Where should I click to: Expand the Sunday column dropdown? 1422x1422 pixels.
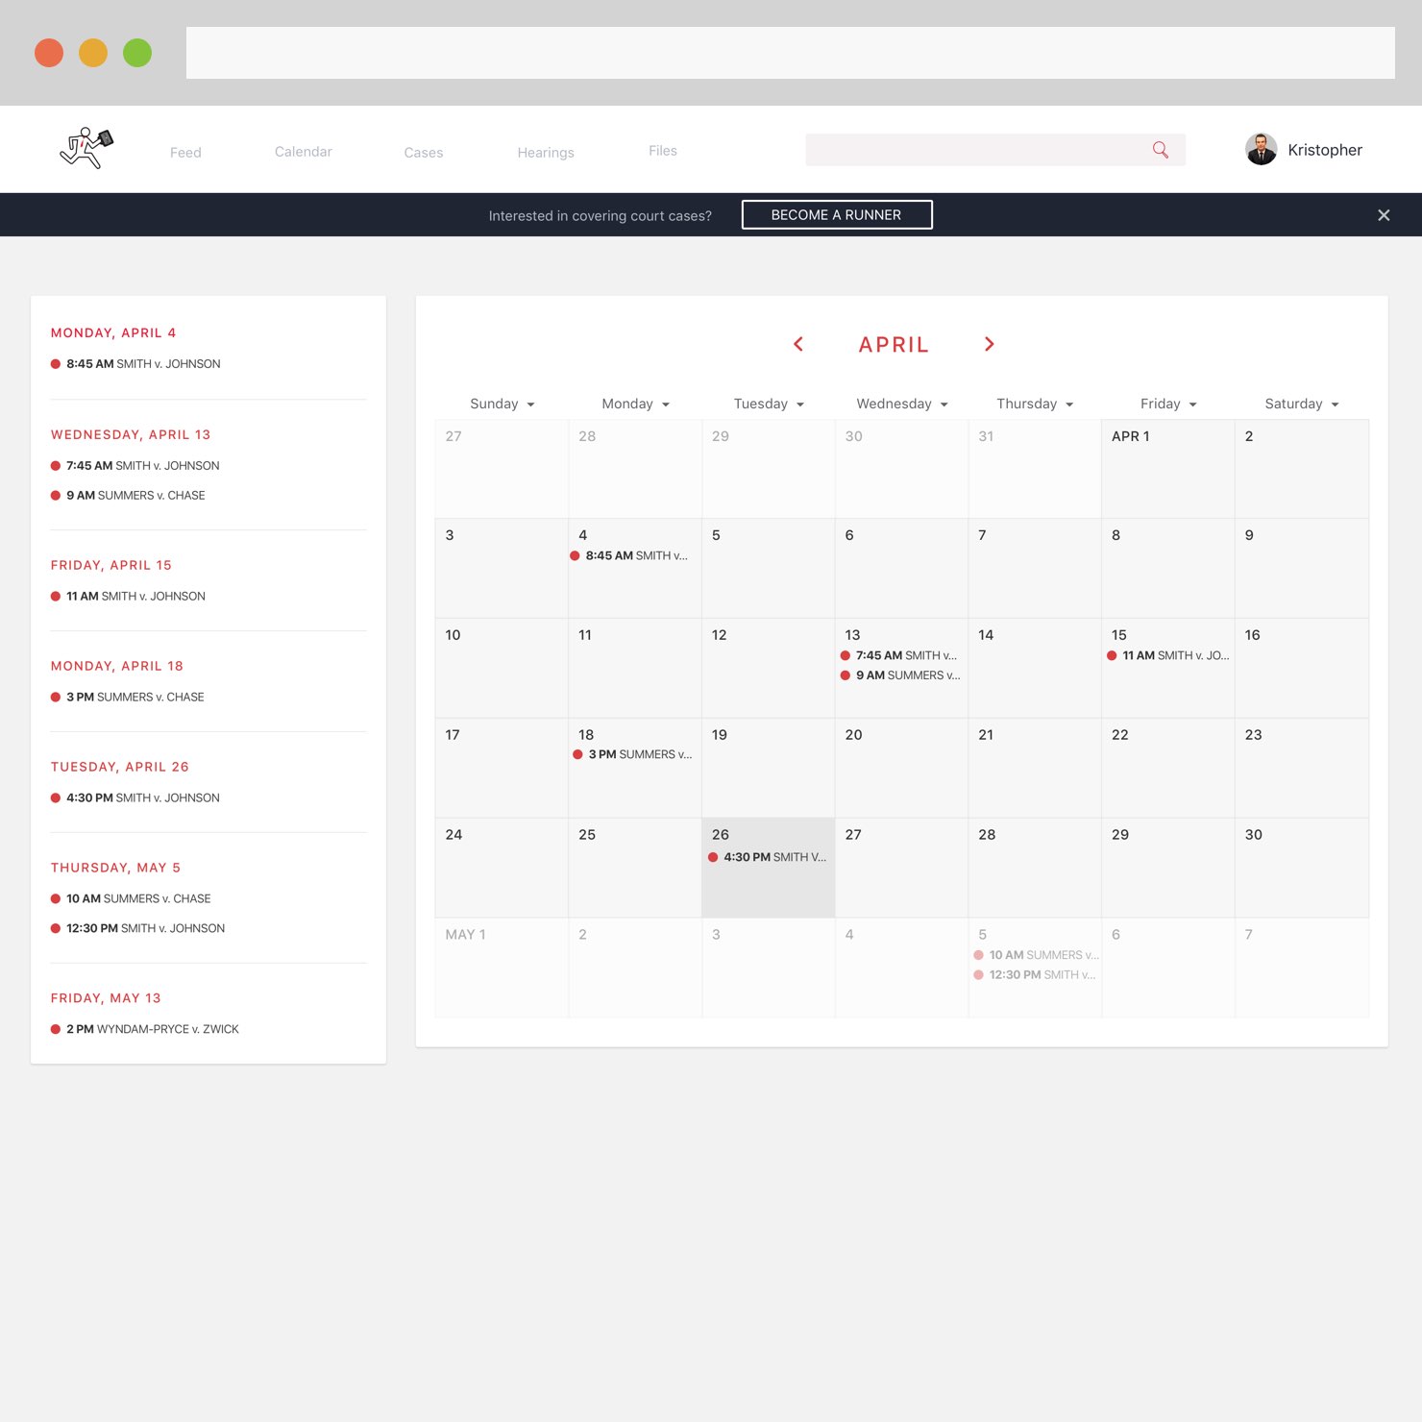pos(530,405)
